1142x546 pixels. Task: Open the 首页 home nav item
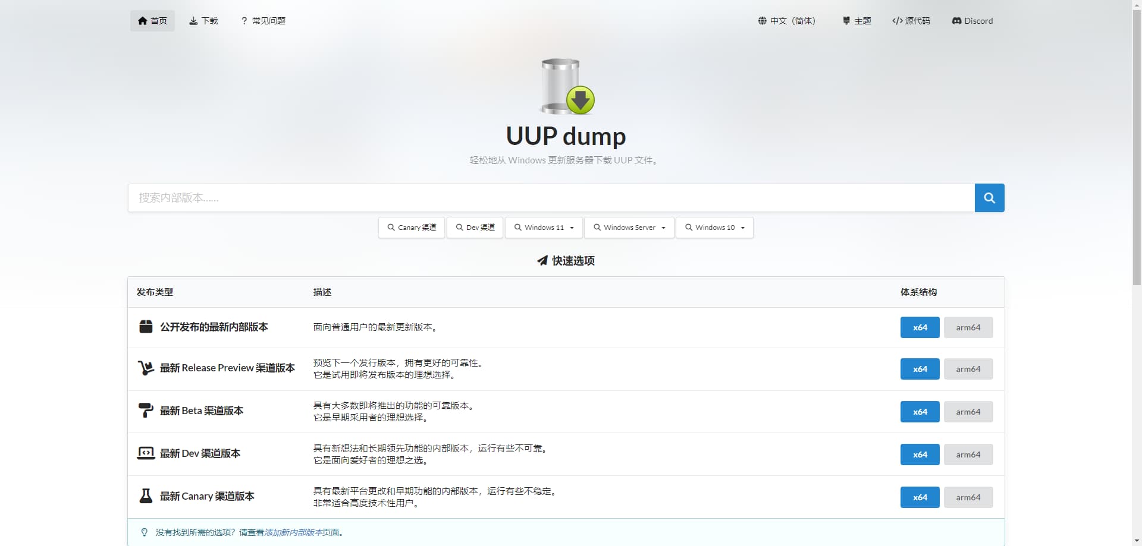click(152, 21)
